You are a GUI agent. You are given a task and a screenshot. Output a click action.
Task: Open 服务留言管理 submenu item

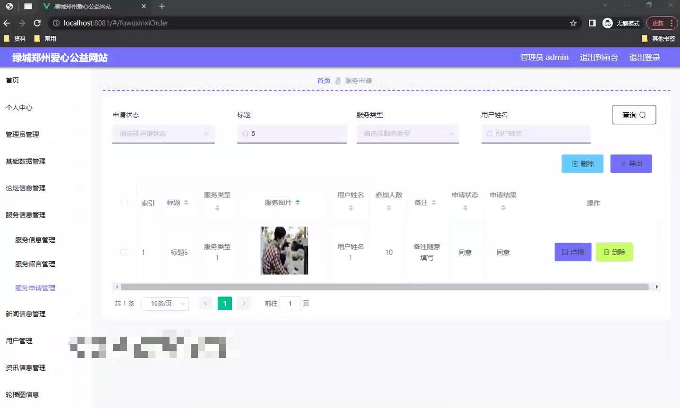click(x=35, y=264)
